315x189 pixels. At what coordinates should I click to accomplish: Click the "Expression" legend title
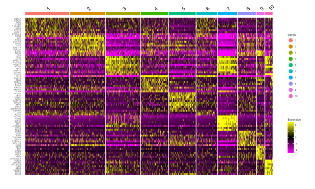pyautogui.click(x=294, y=120)
